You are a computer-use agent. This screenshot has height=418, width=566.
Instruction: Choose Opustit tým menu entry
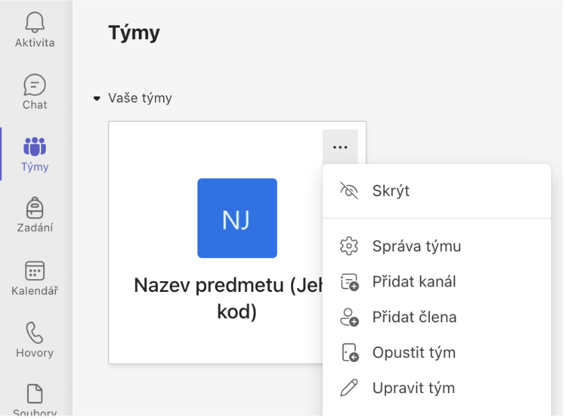[437, 353]
